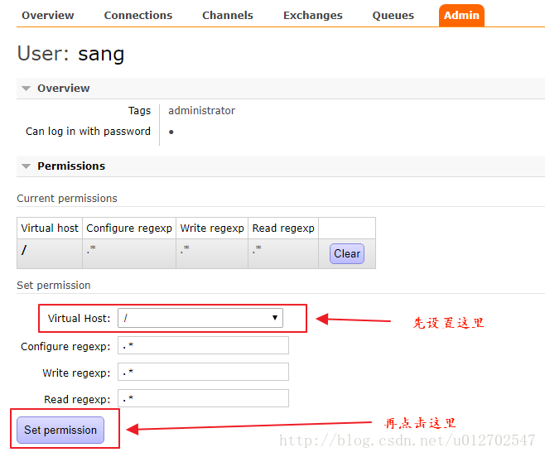This screenshot has height=457, width=545.
Task: Open the Virtual Host dropdown
Action: [200, 318]
